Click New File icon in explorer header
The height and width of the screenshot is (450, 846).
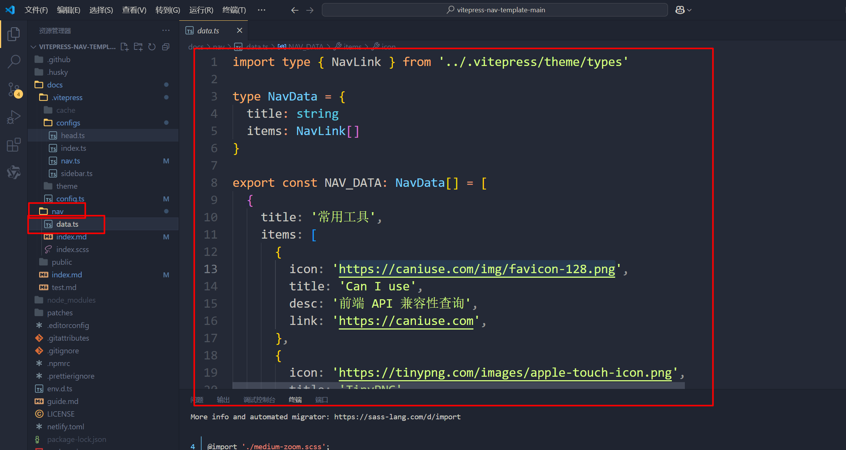(x=124, y=47)
